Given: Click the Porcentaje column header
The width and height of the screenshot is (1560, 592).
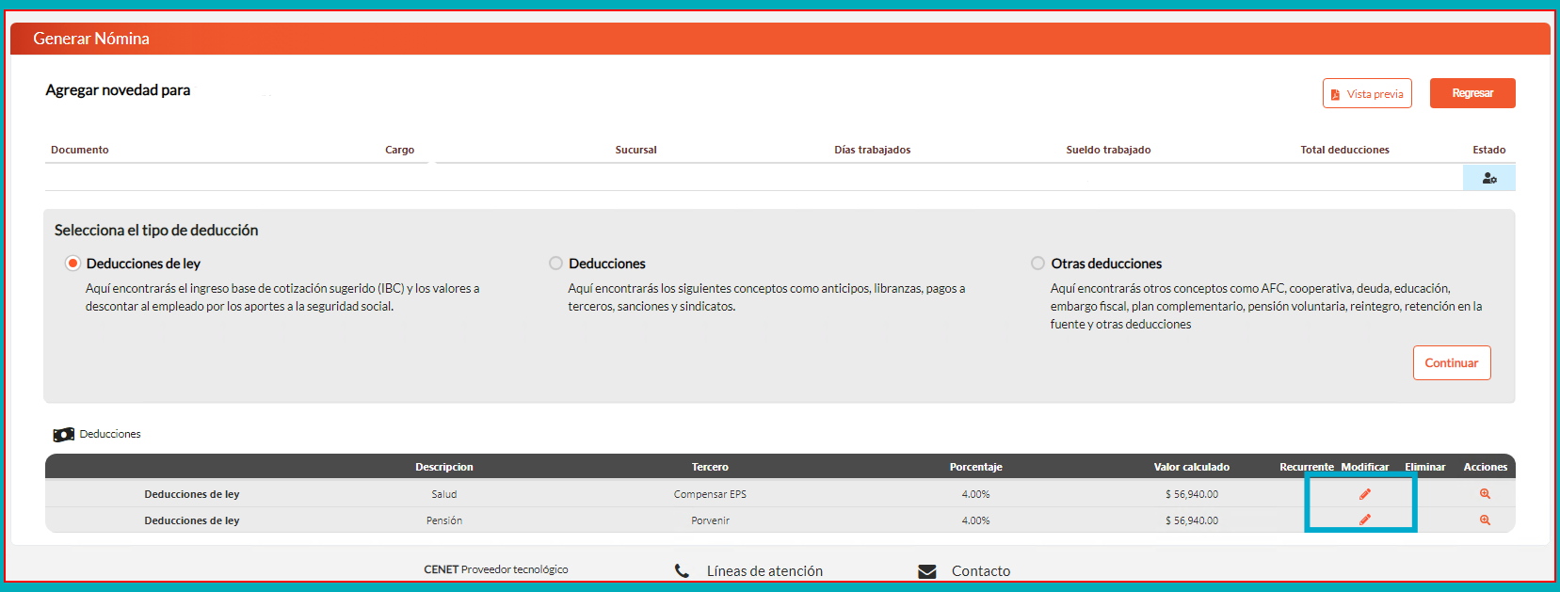Looking at the screenshot, I should [x=975, y=467].
